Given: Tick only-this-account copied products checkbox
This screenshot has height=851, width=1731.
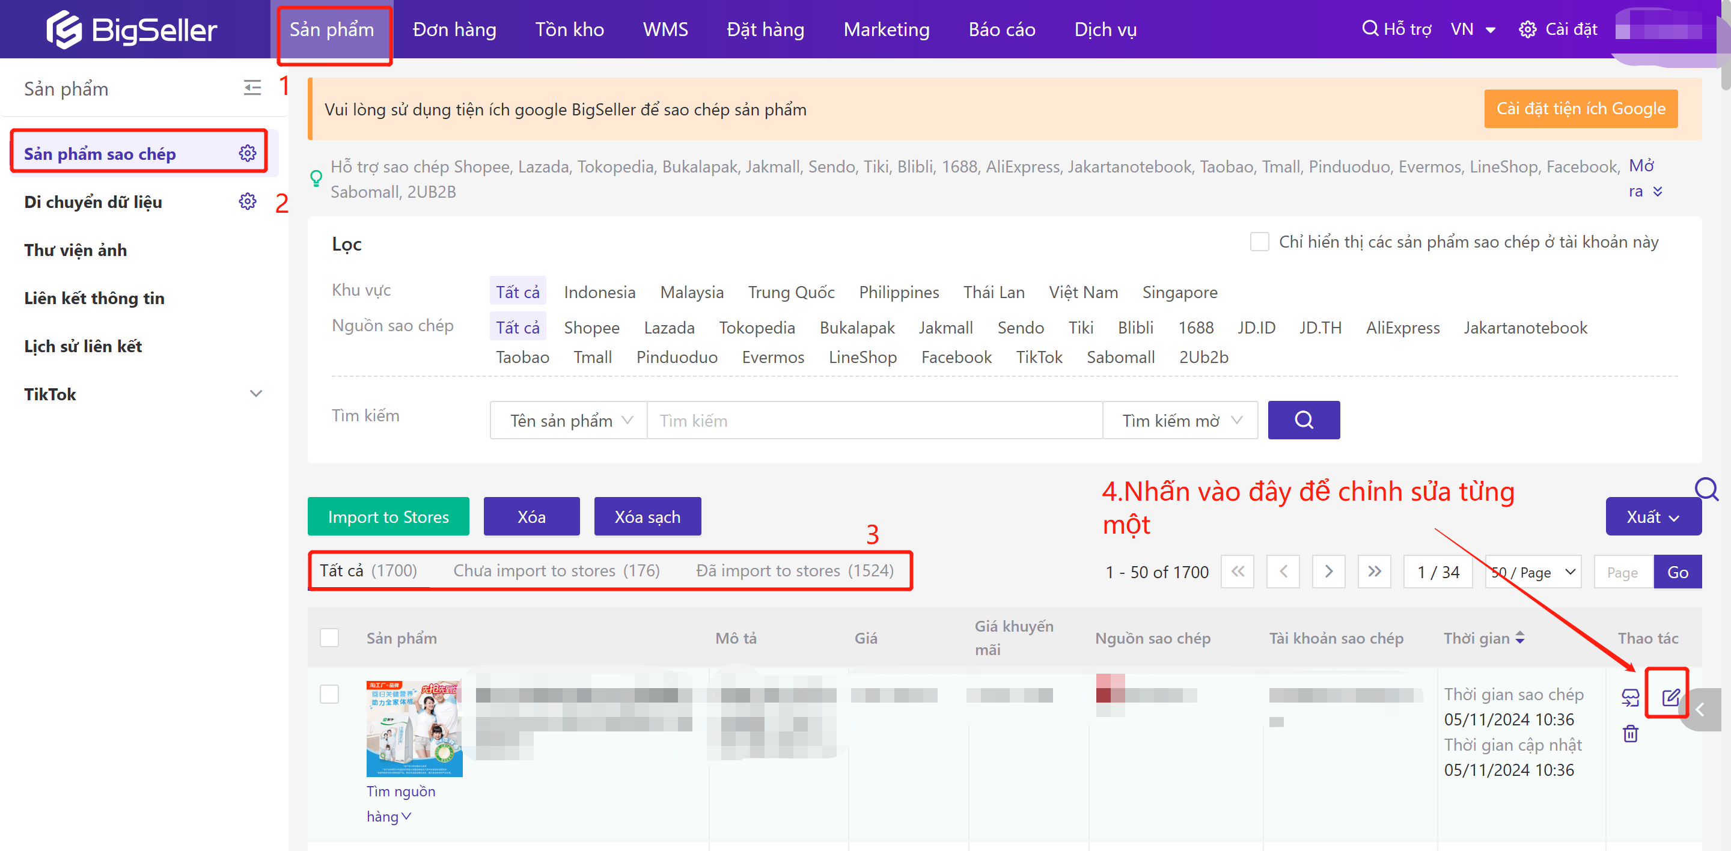Looking at the screenshot, I should pos(1259,242).
